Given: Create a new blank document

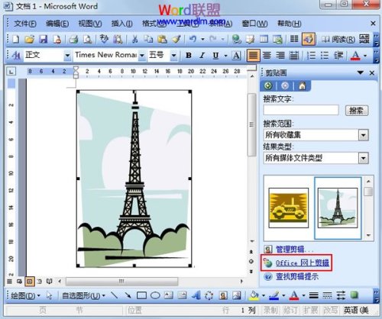Looking at the screenshot, I should pos(16,40).
